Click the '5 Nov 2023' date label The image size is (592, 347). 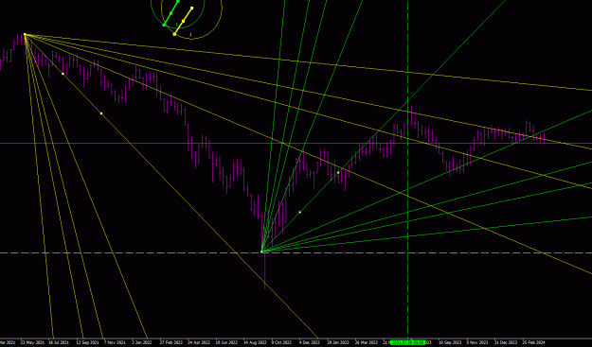coord(477,342)
